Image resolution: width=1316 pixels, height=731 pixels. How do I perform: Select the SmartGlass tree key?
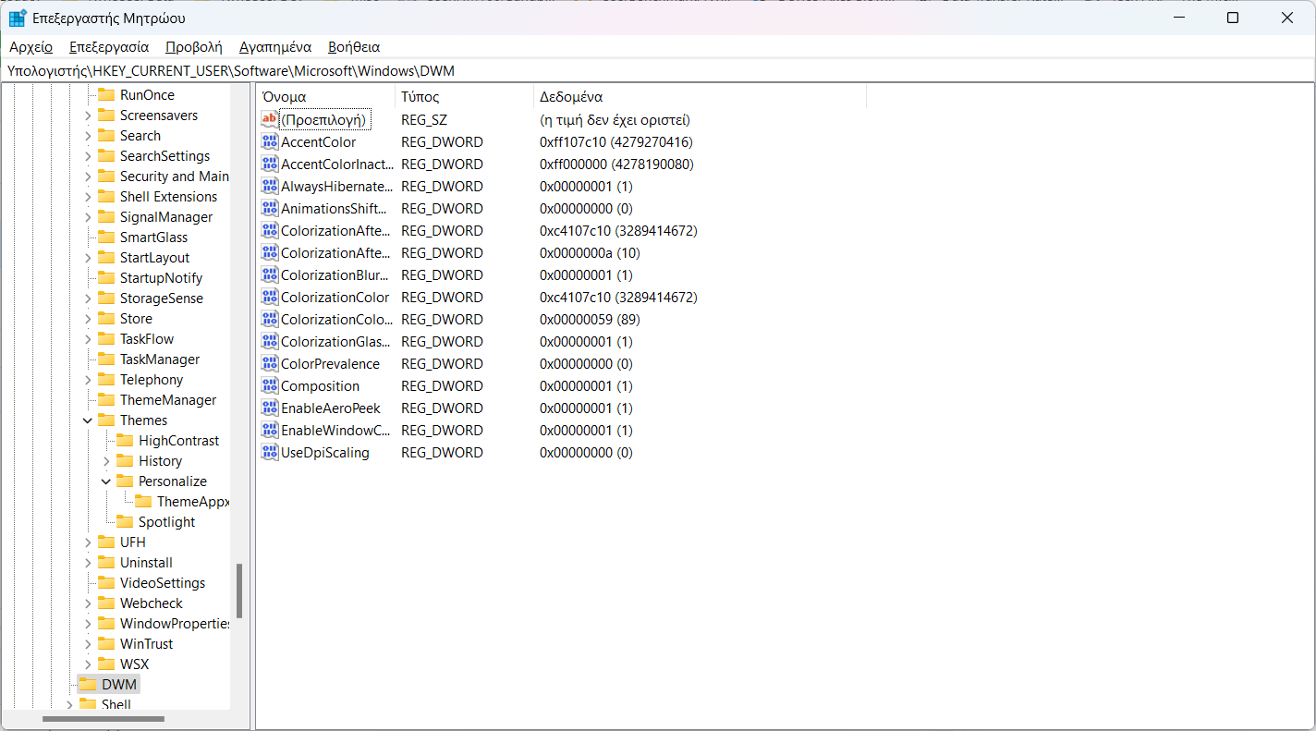point(153,238)
